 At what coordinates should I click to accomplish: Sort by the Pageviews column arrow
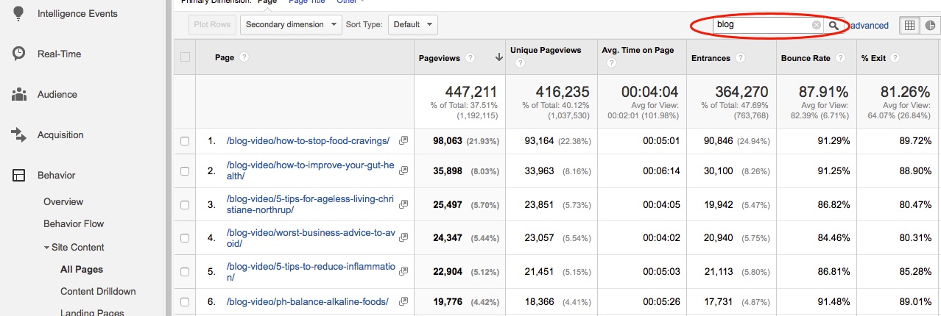[498, 58]
